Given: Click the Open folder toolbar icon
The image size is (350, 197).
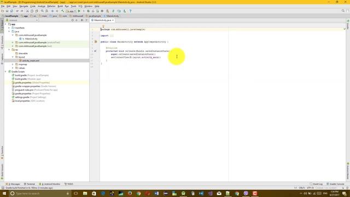Looking at the screenshot, I should coord(2,11).
